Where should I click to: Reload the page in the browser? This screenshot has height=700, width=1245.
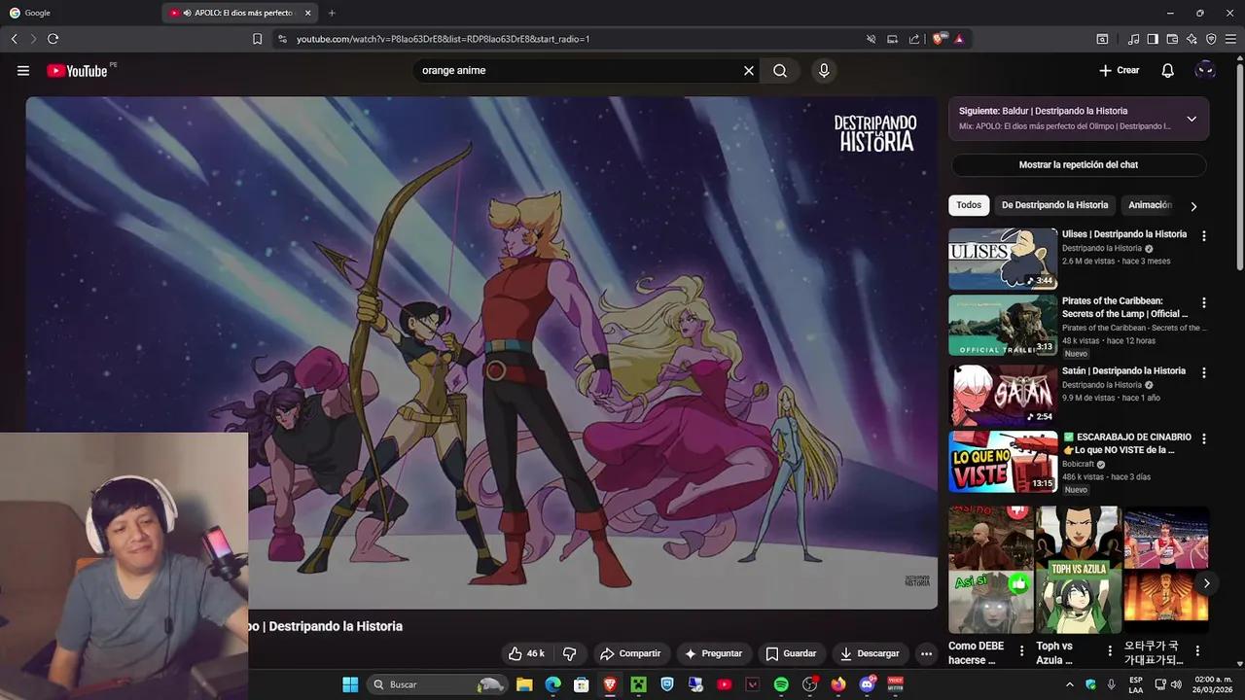tap(53, 39)
